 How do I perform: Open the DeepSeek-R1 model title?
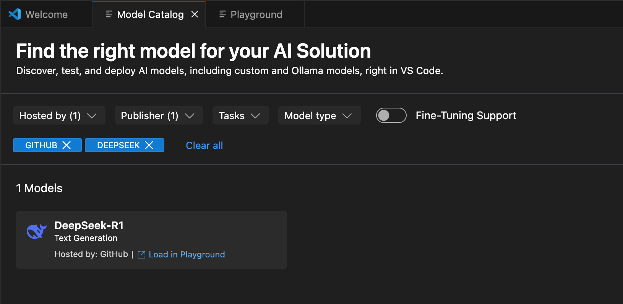pos(89,226)
